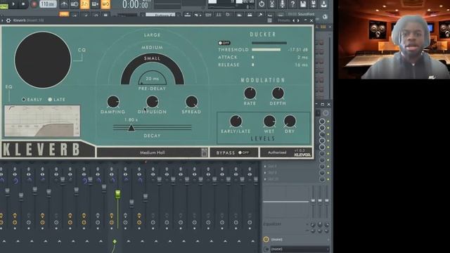Go to the previous preset arrow
450x253 pixels.
293,20
